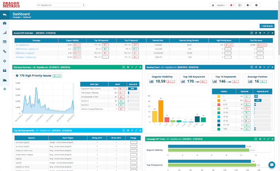Image resolution: width=280 pixels, height=171 pixels.
Task: Expand Site Issue Summary module to fullscreen
Action: click(136, 67)
